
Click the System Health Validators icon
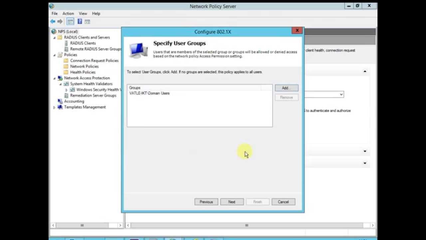(66, 84)
